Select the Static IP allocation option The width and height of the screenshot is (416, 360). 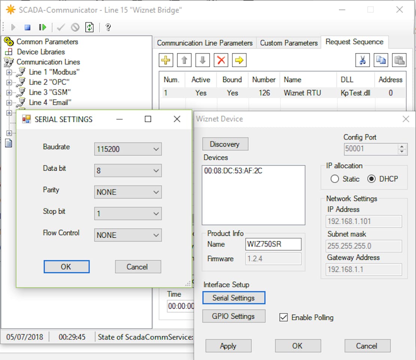335,179
